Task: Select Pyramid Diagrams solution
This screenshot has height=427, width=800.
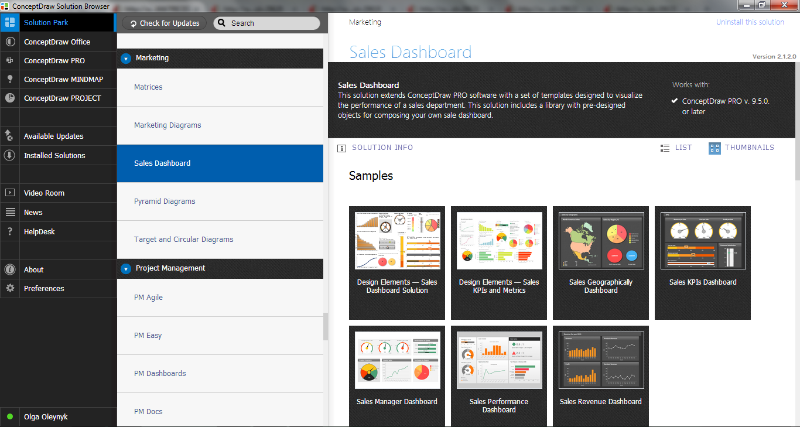Action: [x=220, y=201]
